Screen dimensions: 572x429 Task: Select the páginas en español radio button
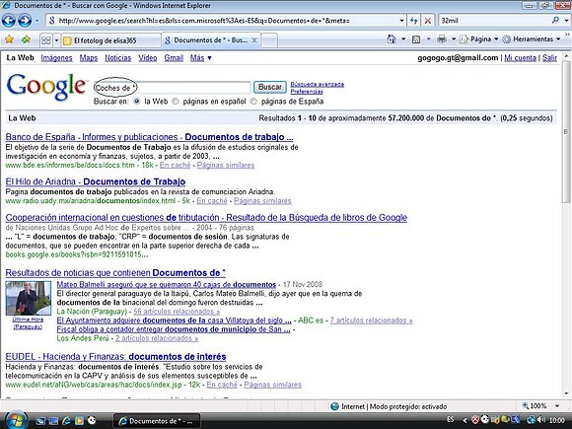(x=176, y=102)
